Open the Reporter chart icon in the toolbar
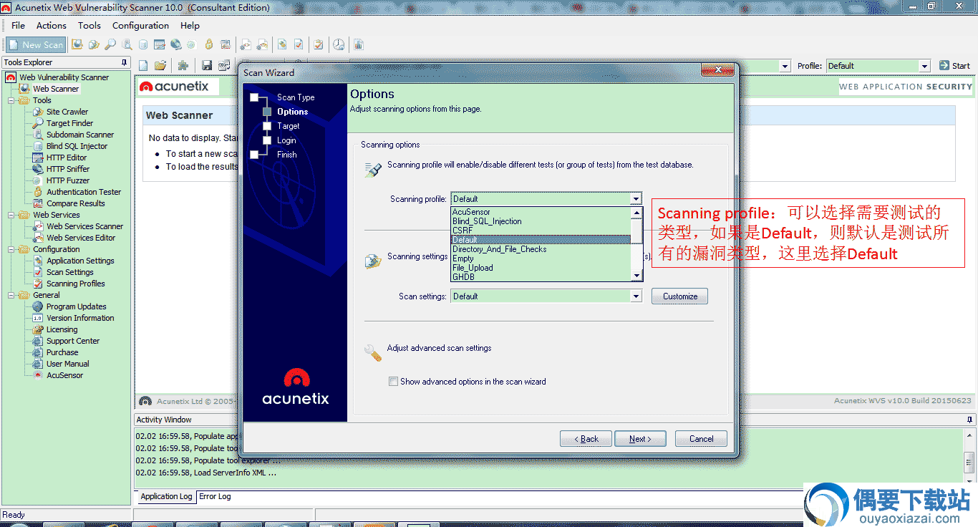 [x=359, y=44]
